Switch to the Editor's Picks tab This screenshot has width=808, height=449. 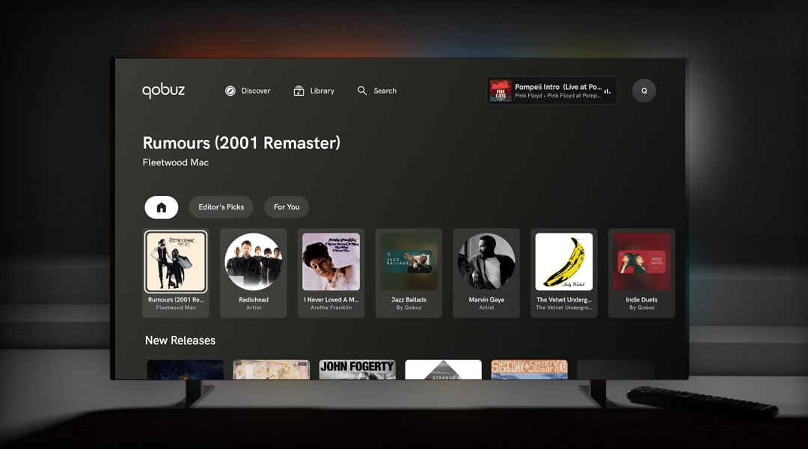point(221,207)
